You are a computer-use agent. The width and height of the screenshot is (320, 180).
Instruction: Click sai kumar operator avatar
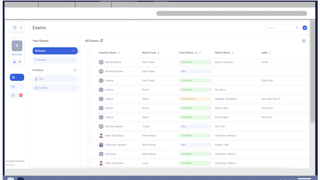(x=101, y=154)
